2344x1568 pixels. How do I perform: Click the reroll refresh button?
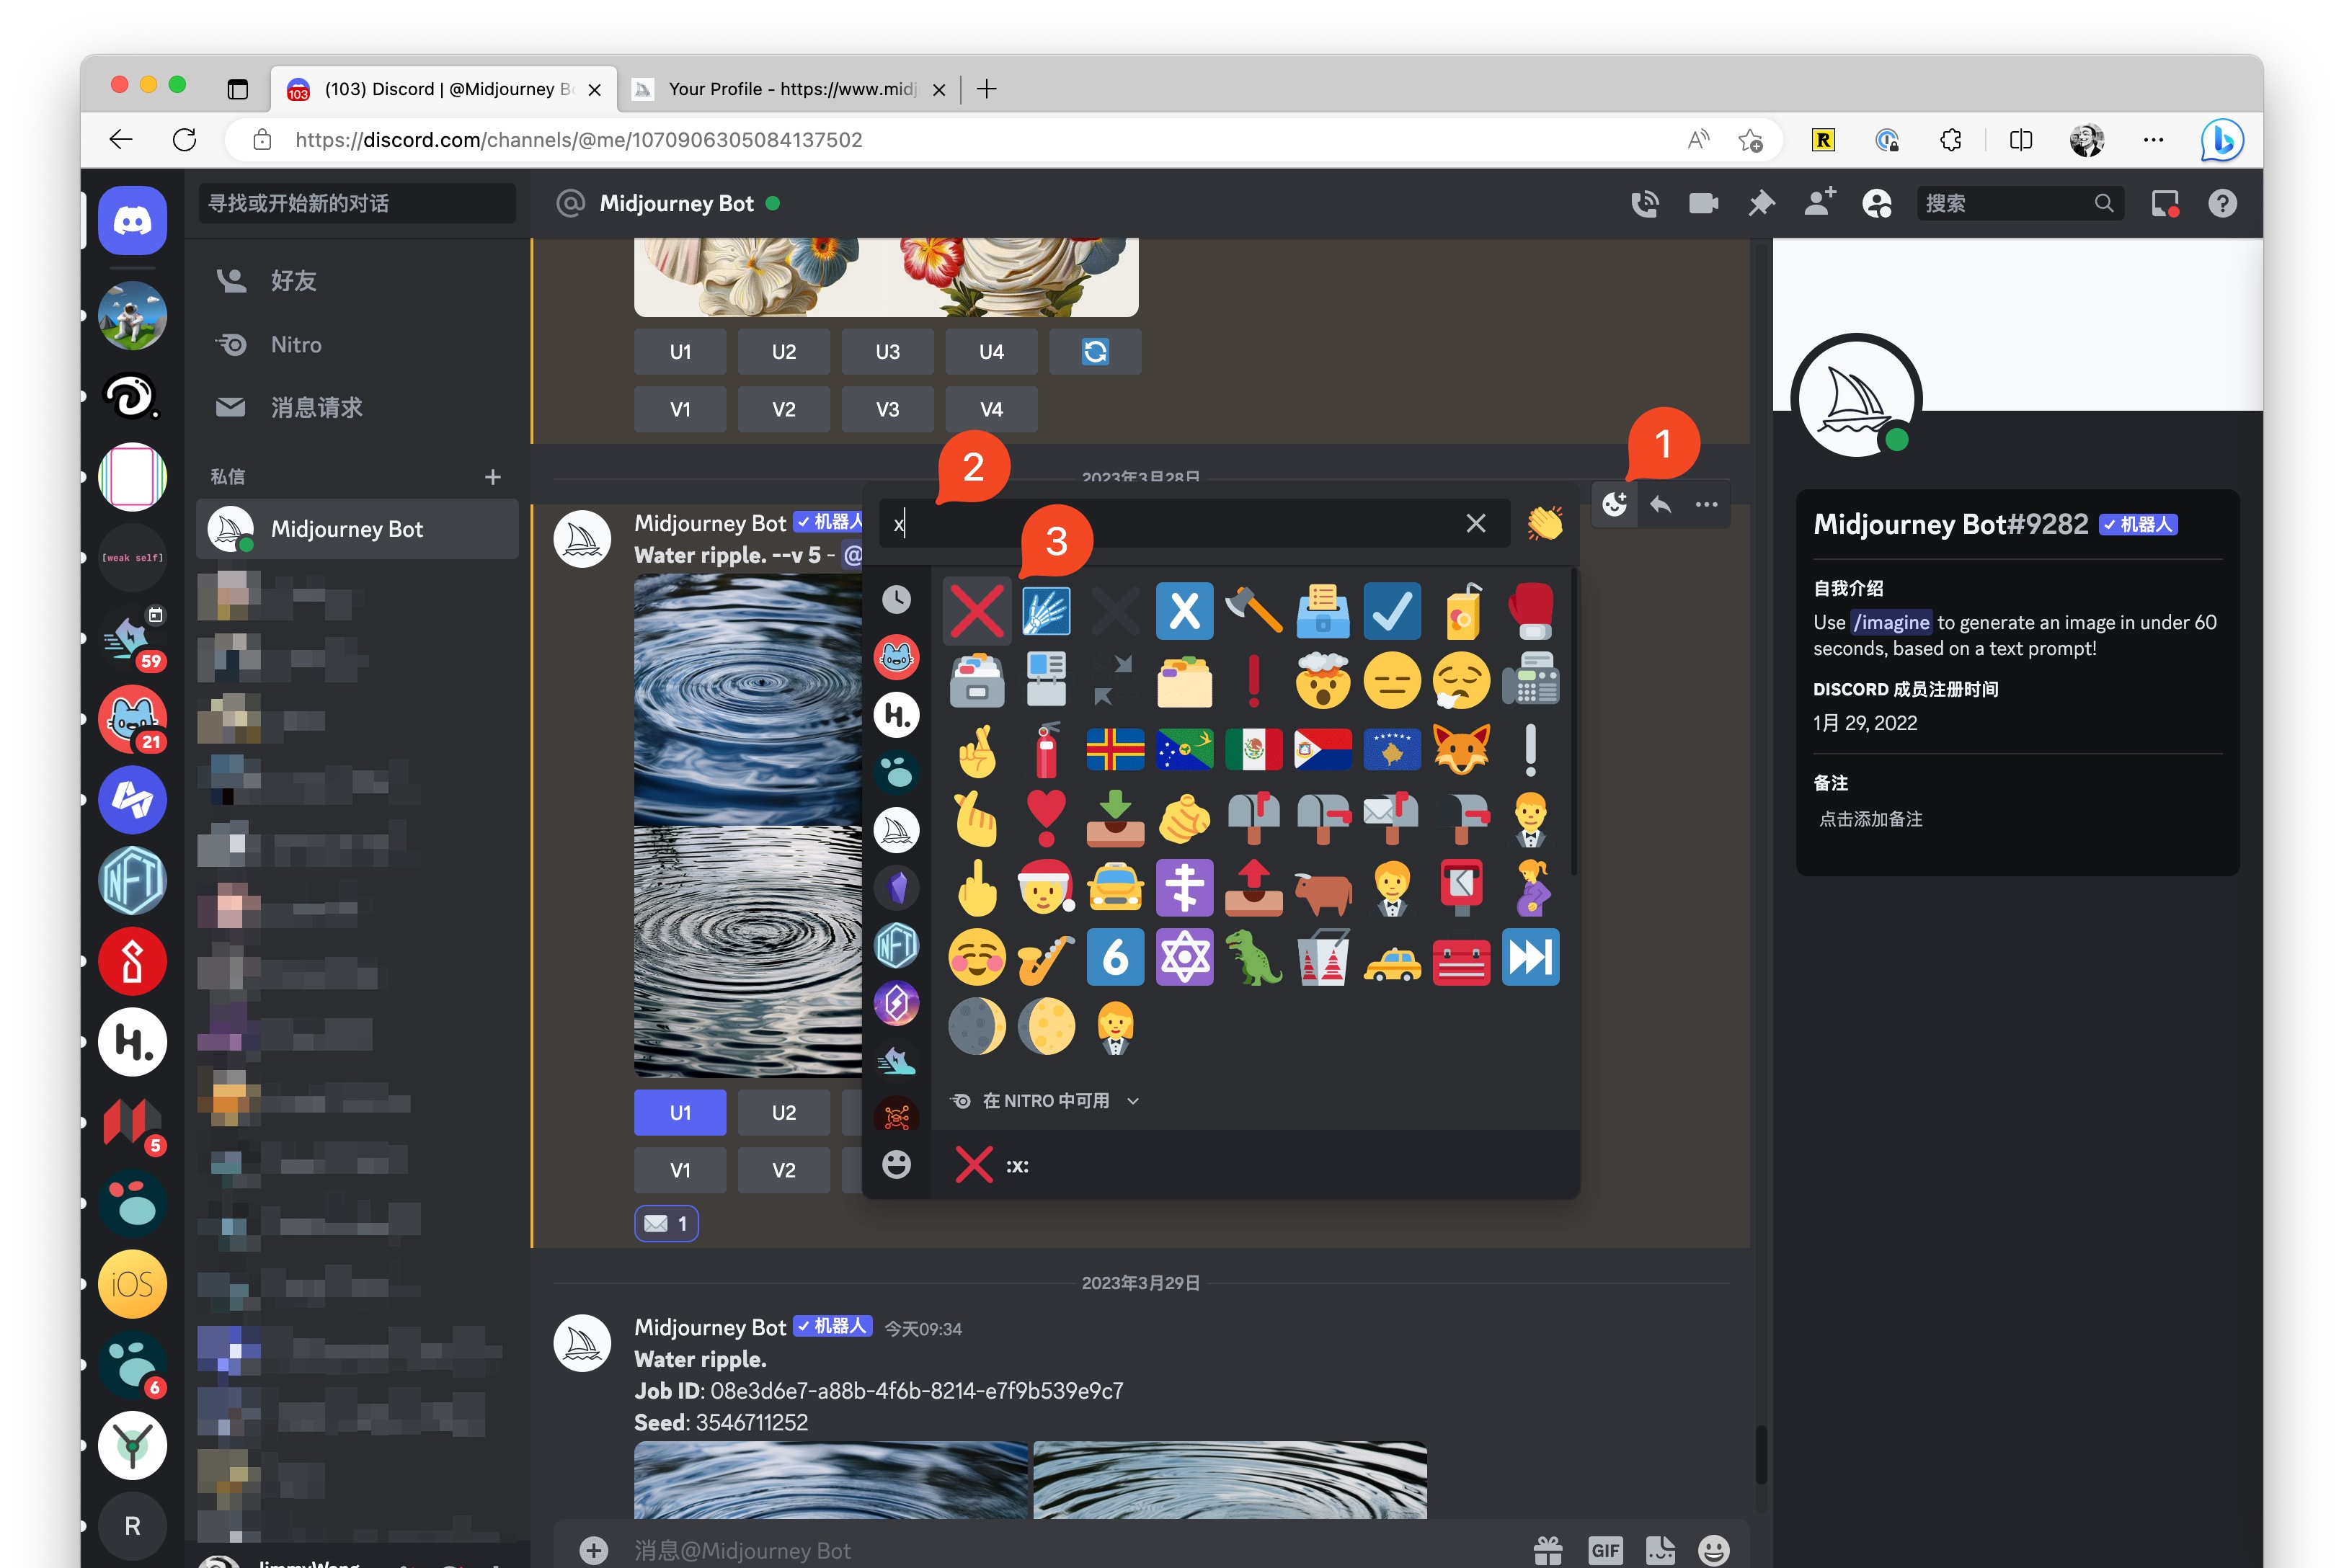[1095, 352]
